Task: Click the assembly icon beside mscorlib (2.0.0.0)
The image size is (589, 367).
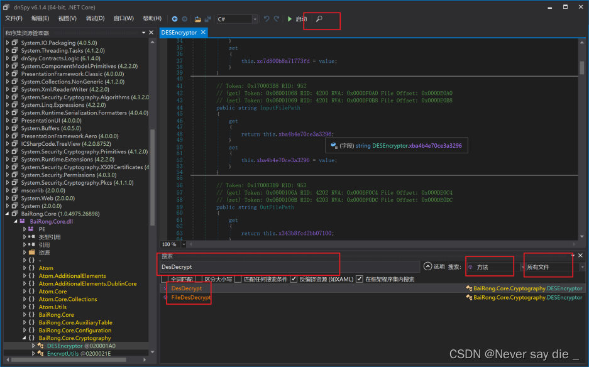Action: point(14,190)
